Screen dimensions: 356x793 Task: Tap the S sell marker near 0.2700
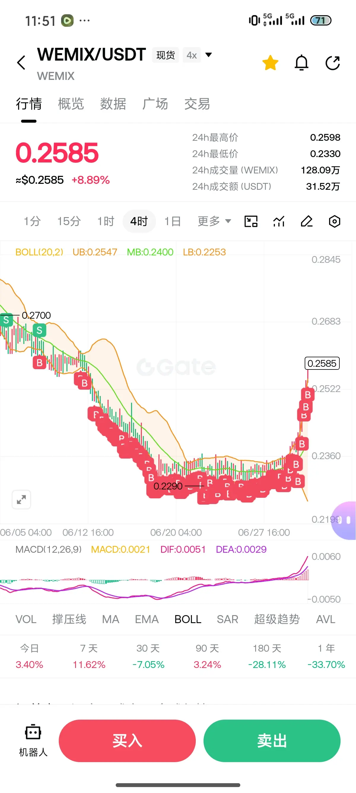(6, 320)
